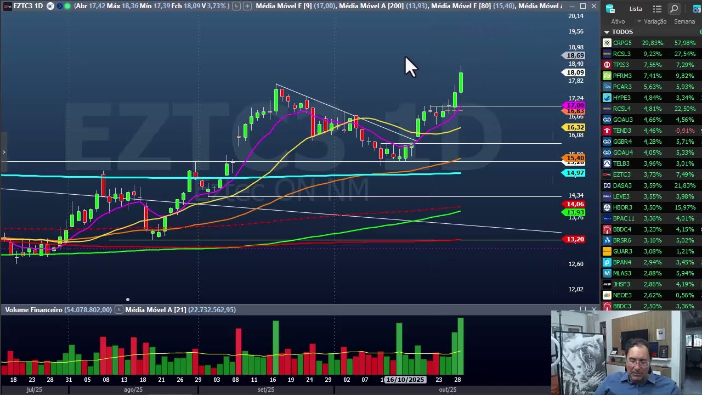Open indicator settings icon before Média Móvel E [9]
The width and height of the screenshot is (702, 395).
[x=236, y=6]
